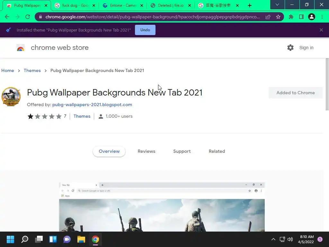Close the Pubg Wallpaper tab

click(46, 5)
